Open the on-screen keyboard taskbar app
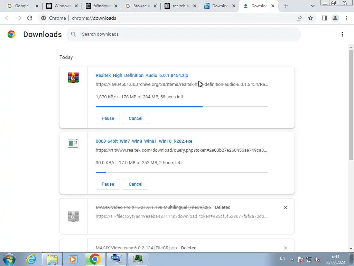 (116, 259)
